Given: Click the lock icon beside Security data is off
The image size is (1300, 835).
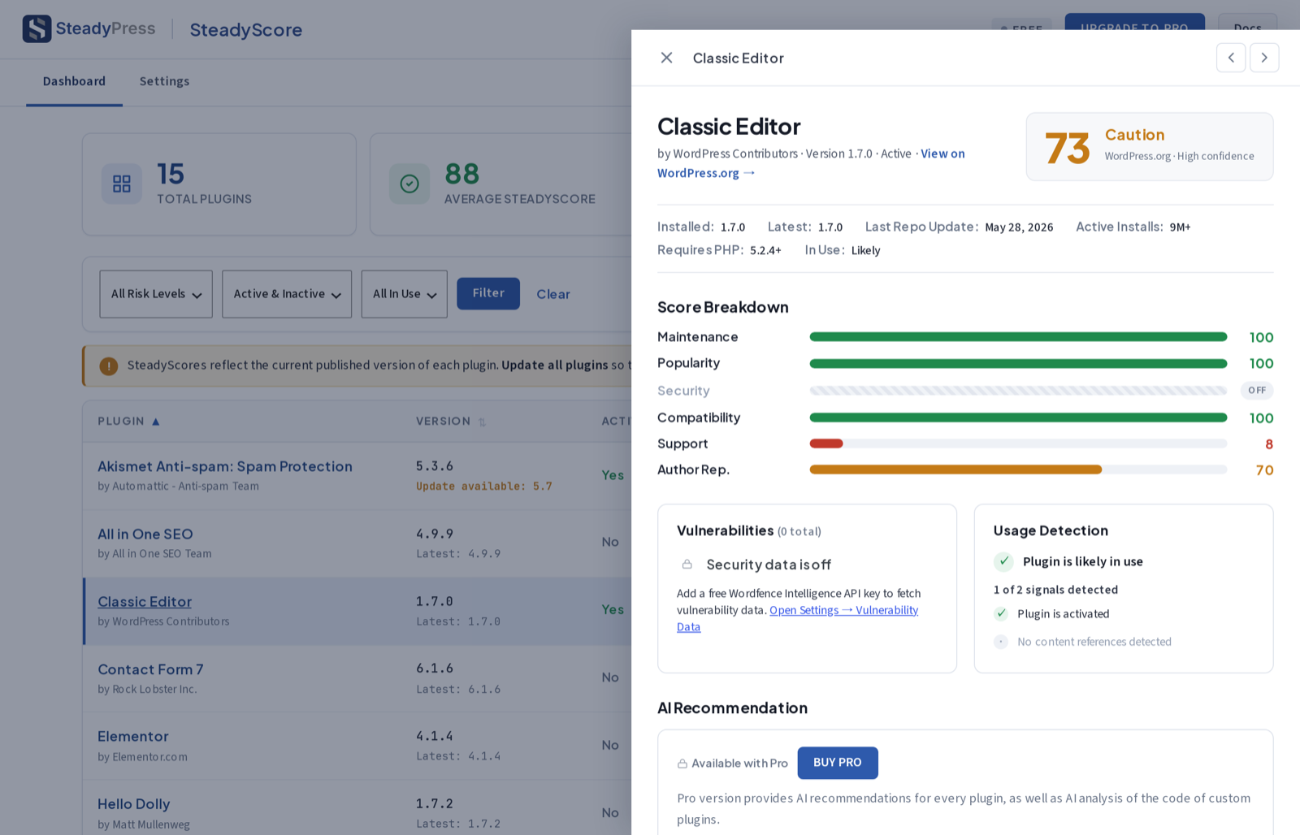Looking at the screenshot, I should [x=687, y=564].
